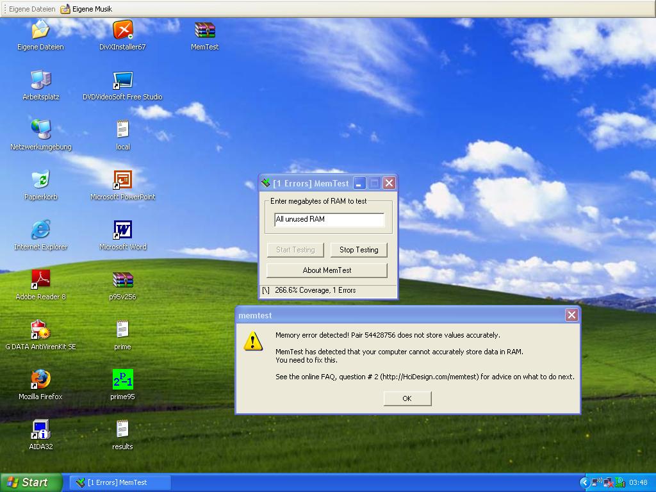This screenshot has height=492, width=656.
Task: Open the Windows Start menu
Action: tap(31, 482)
